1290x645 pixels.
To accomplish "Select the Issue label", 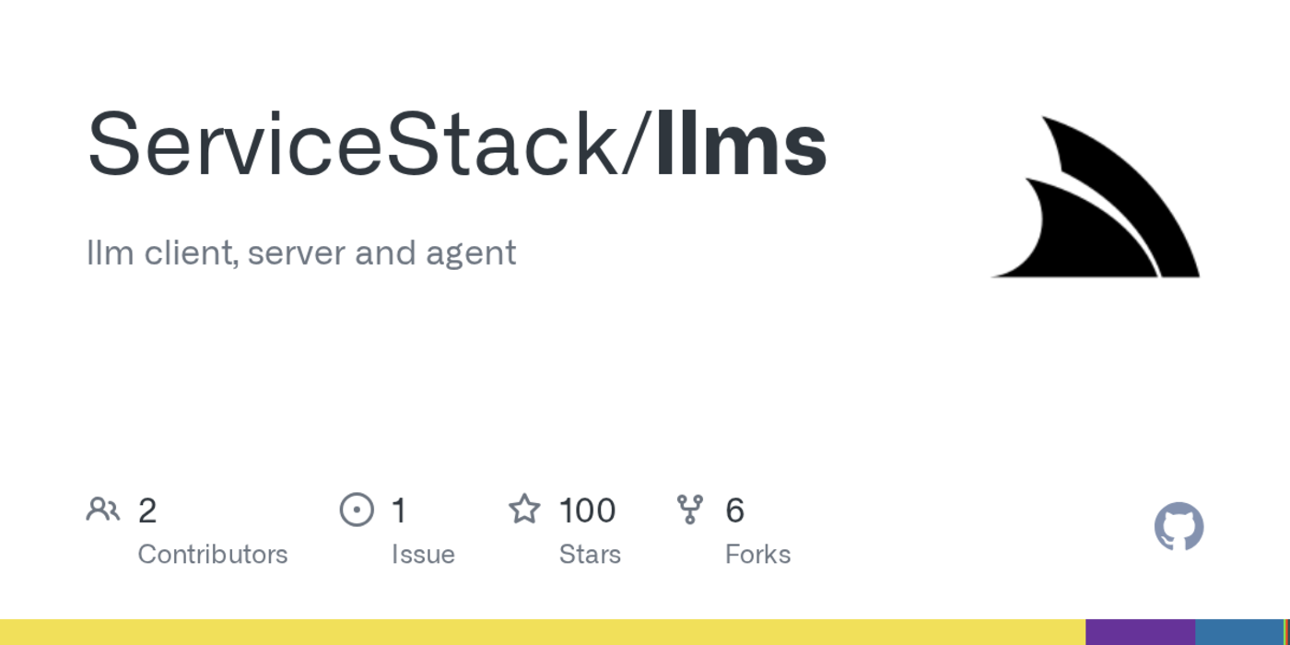I will 423,555.
